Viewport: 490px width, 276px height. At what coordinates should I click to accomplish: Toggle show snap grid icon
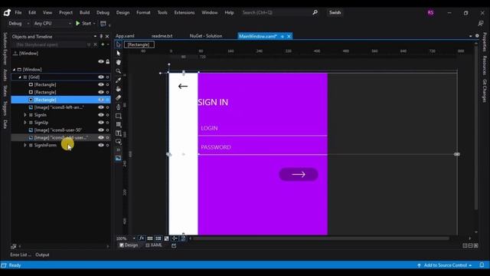(x=150, y=238)
